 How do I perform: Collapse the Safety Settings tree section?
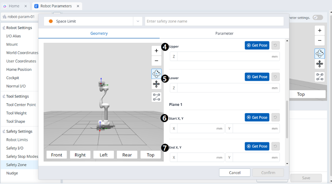pos(4,131)
